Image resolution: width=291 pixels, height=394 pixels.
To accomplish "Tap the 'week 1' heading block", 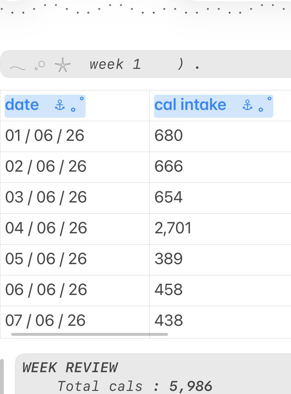I will pyautogui.click(x=145, y=64).
